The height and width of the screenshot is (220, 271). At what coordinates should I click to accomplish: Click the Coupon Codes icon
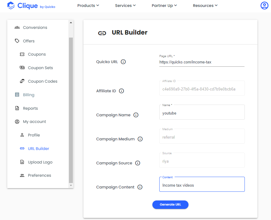click(22, 81)
